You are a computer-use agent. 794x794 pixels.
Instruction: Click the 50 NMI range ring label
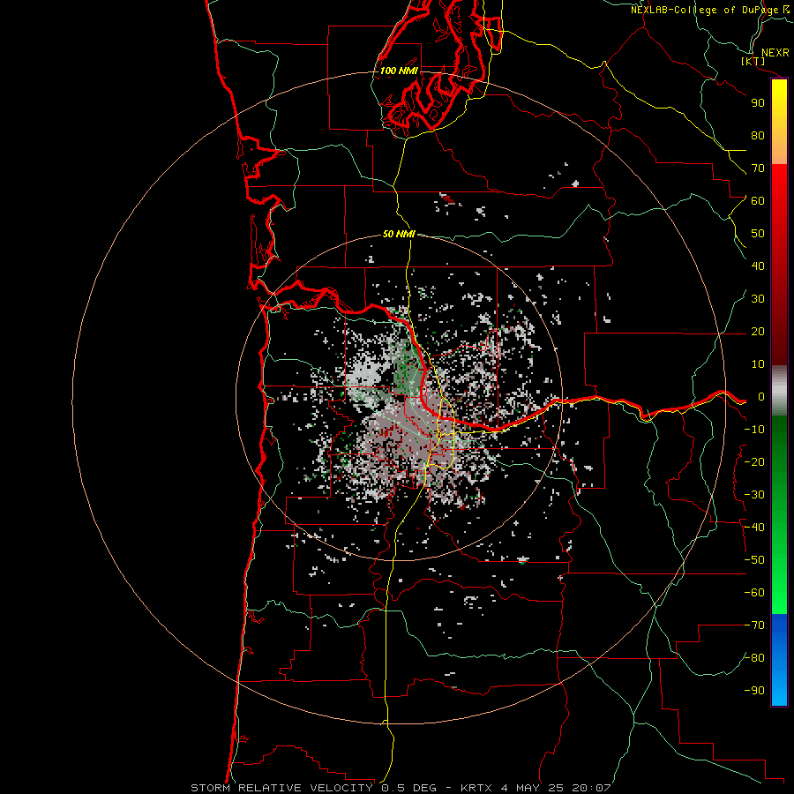coord(399,234)
